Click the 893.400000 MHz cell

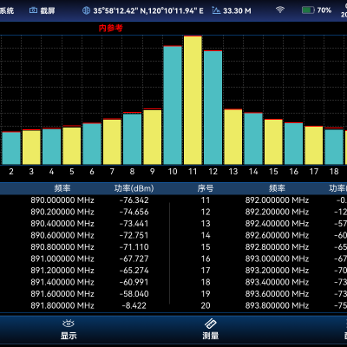[x=277, y=282]
